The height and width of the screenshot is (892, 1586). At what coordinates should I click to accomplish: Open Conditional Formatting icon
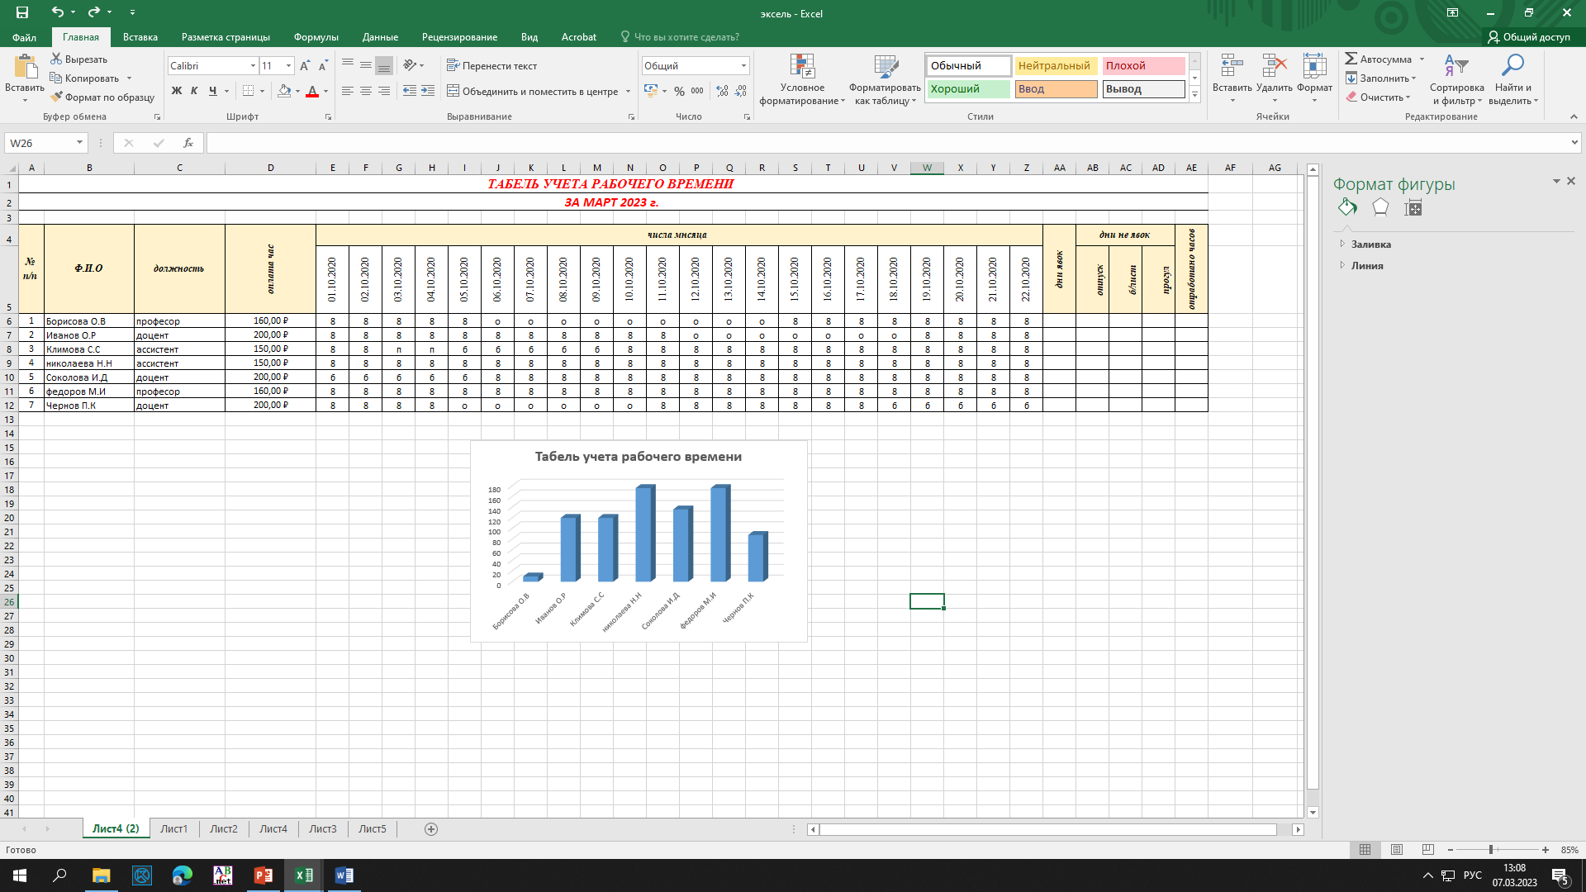[x=801, y=68]
